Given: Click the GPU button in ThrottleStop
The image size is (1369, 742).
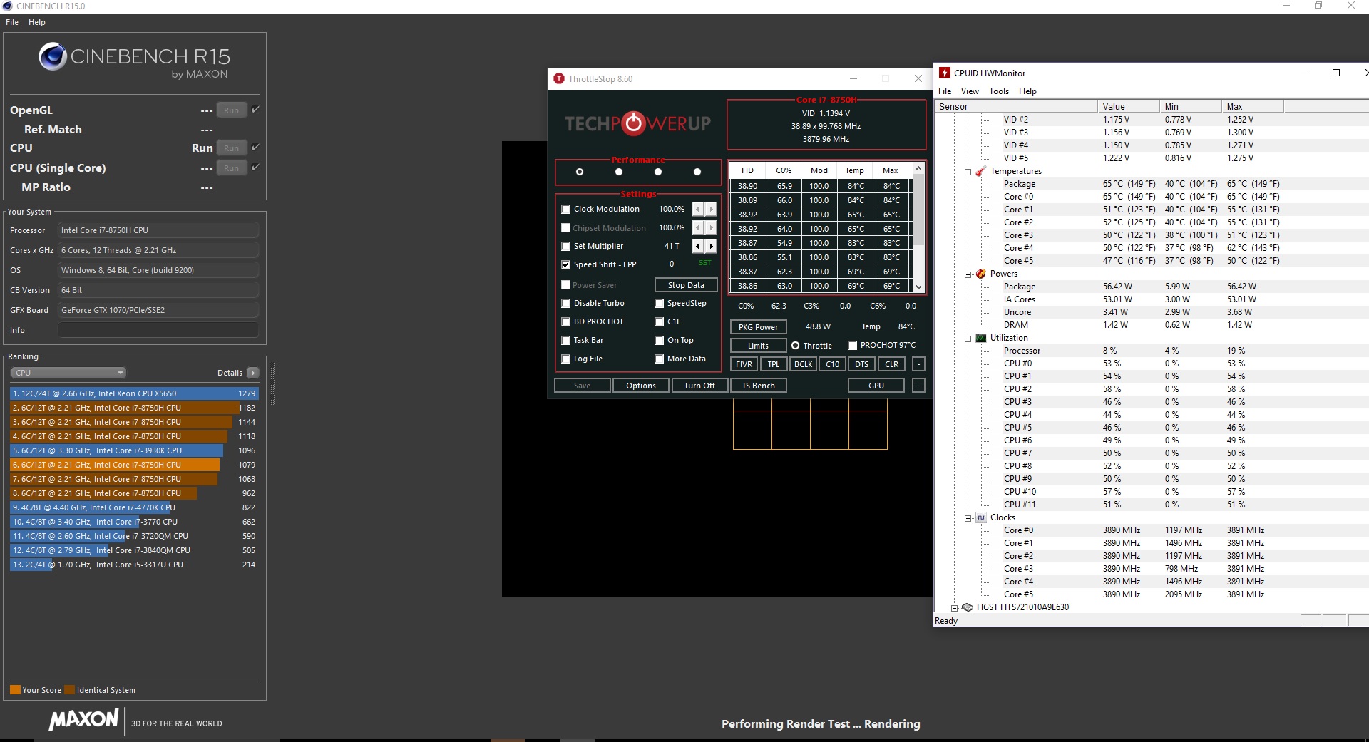Looking at the screenshot, I should pos(876,386).
